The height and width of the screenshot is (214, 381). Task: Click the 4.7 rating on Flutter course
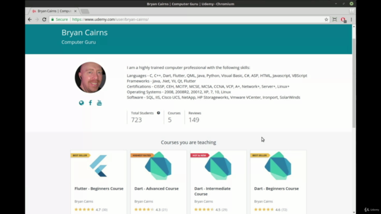coord(98,210)
